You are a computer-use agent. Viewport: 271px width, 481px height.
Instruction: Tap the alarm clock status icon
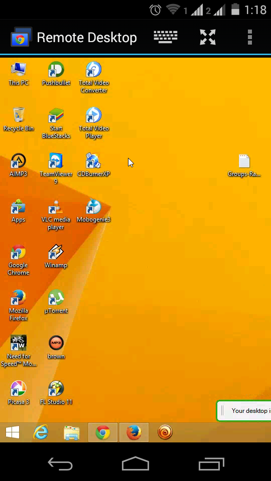tap(156, 10)
